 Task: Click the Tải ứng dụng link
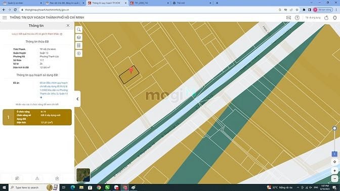(x=313, y=18)
